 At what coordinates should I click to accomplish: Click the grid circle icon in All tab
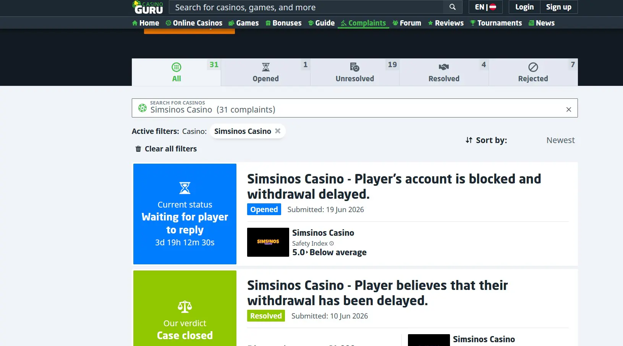pyautogui.click(x=176, y=67)
